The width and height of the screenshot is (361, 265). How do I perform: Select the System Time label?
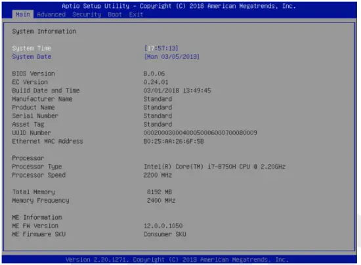(x=32, y=49)
